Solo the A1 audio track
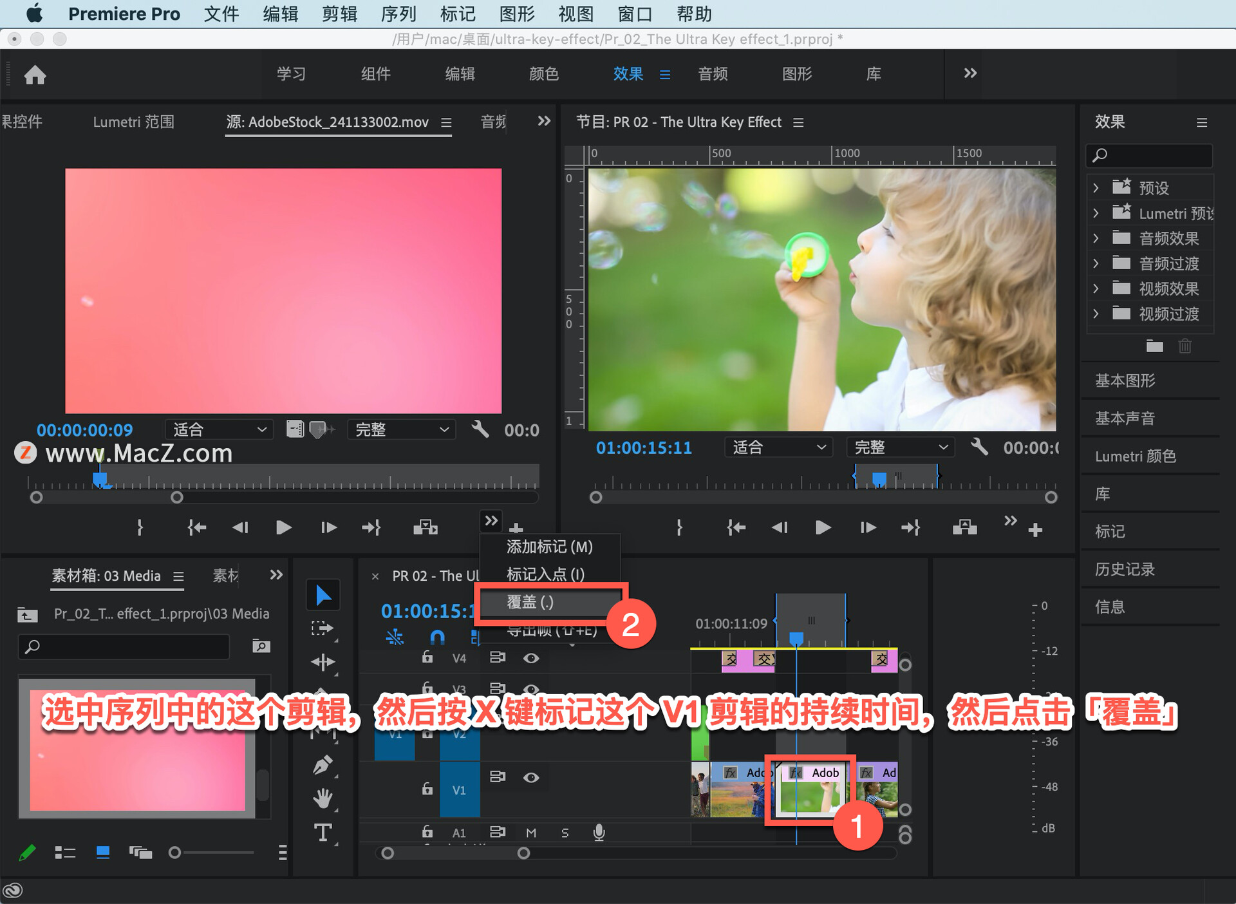 click(565, 833)
